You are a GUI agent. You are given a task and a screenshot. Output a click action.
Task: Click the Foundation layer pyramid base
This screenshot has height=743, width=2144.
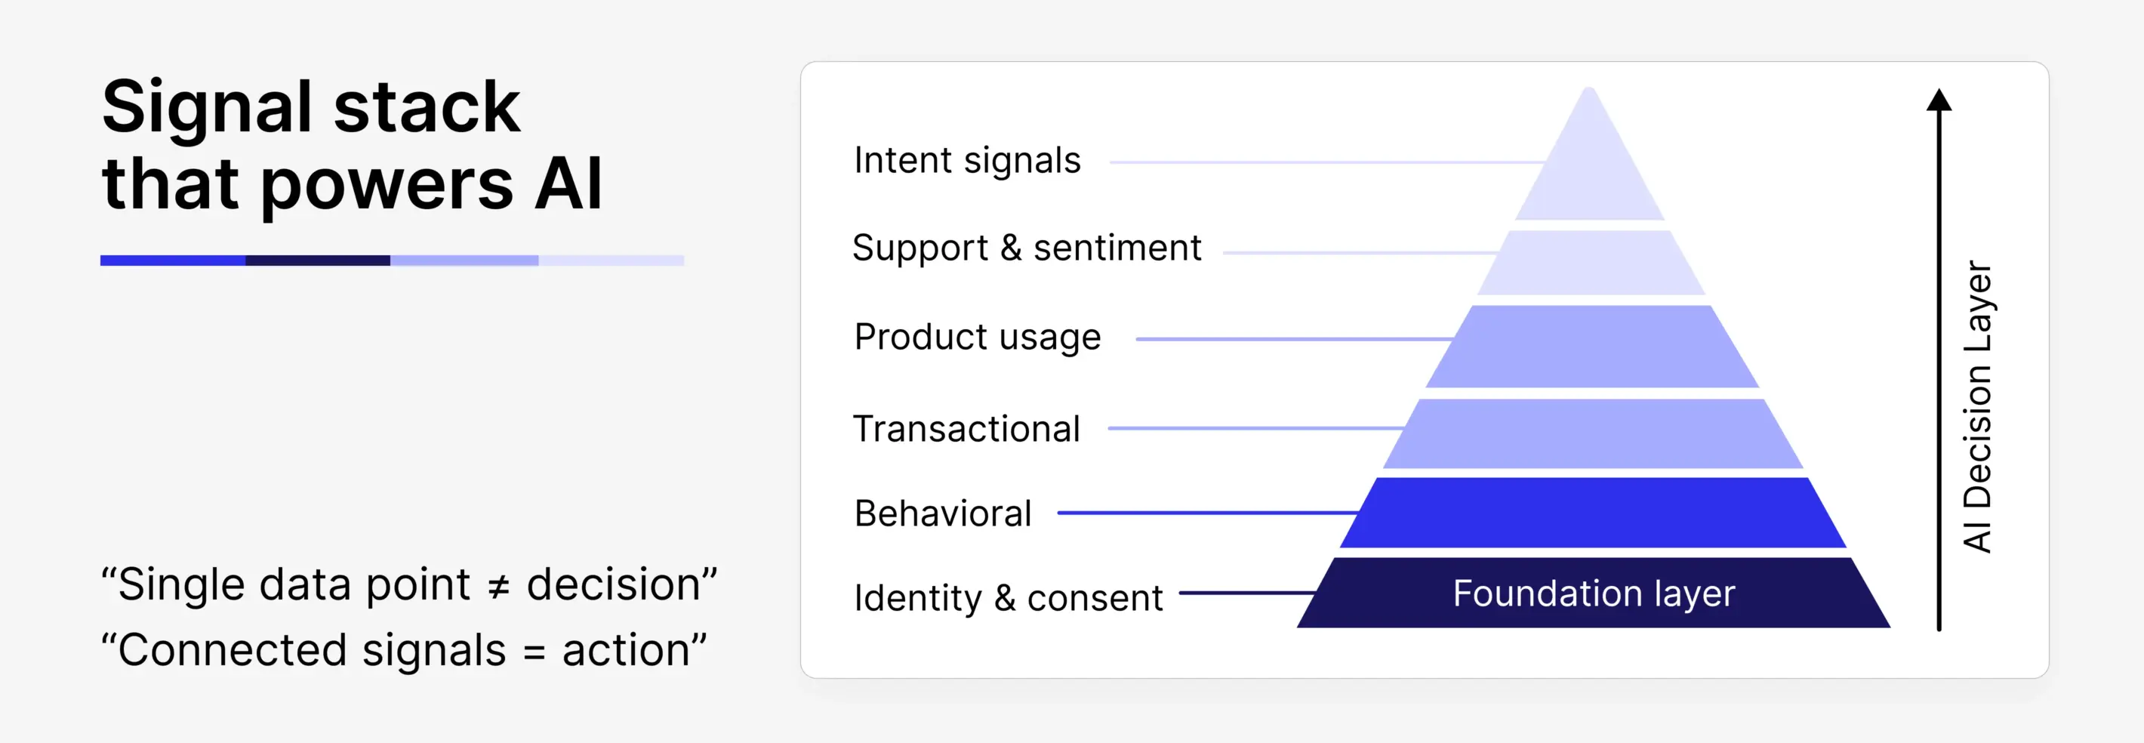[1593, 593]
